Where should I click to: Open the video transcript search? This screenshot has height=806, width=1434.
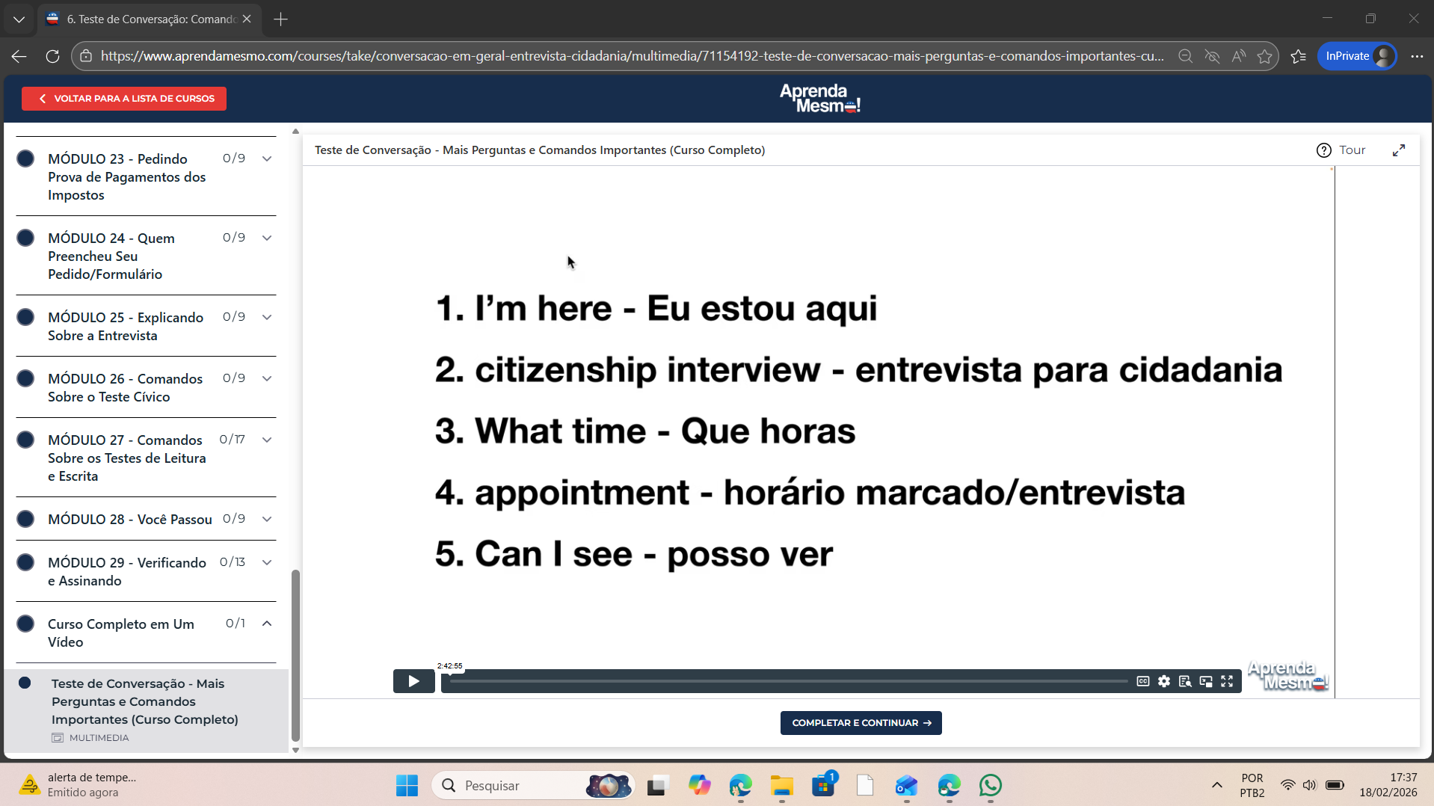[1184, 681]
